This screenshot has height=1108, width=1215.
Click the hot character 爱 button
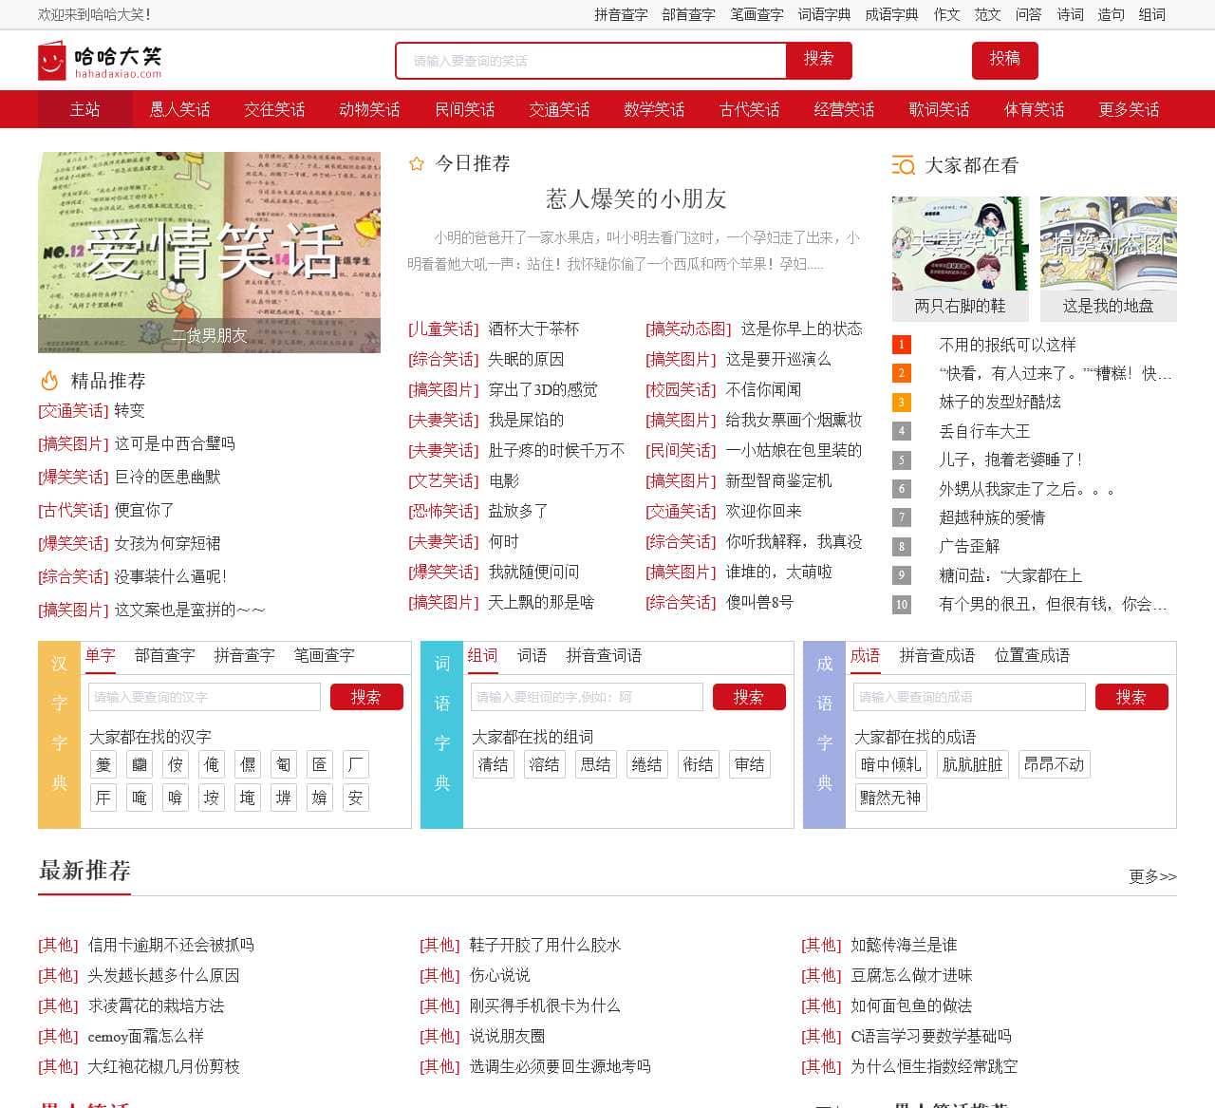103,764
